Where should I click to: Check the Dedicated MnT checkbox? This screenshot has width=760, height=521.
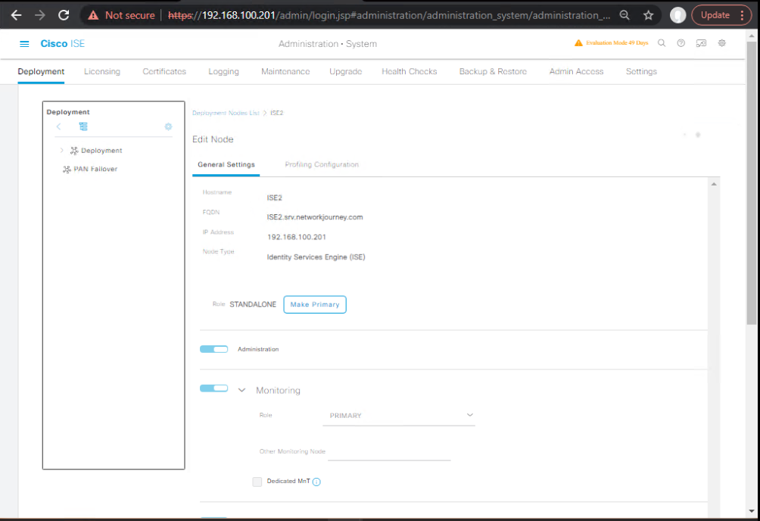(x=257, y=482)
